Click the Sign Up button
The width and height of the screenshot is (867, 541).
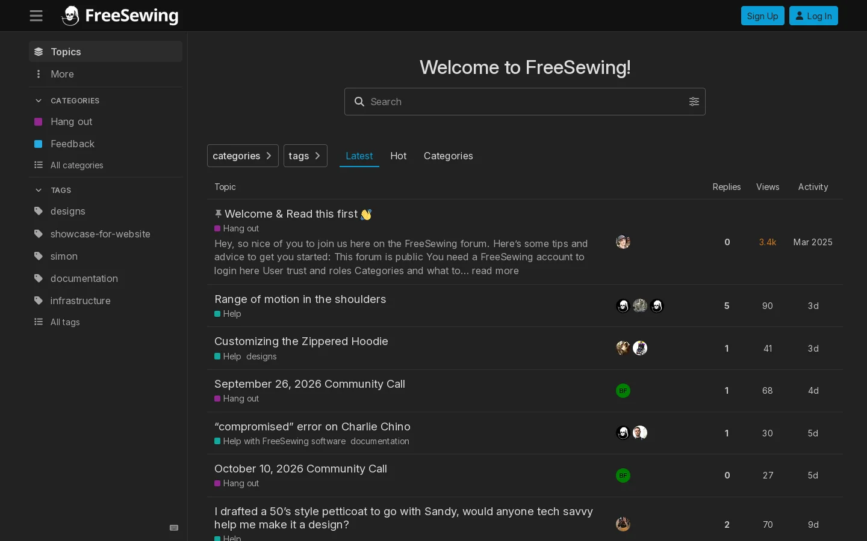click(x=763, y=16)
